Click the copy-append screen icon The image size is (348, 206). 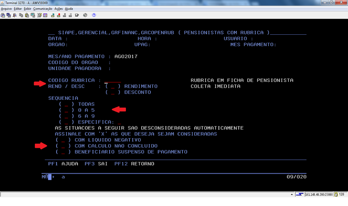tap(33, 15)
